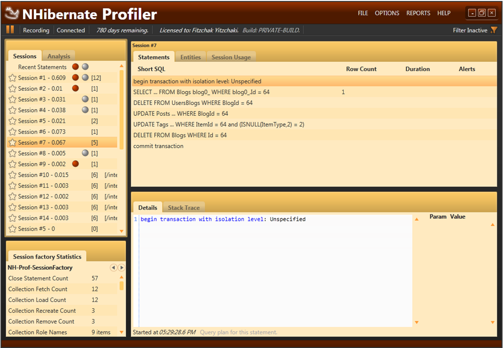Viewport: 503px width, 348px height.
Task: Sort statements by Duration column
Action: [x=418, y=69]
